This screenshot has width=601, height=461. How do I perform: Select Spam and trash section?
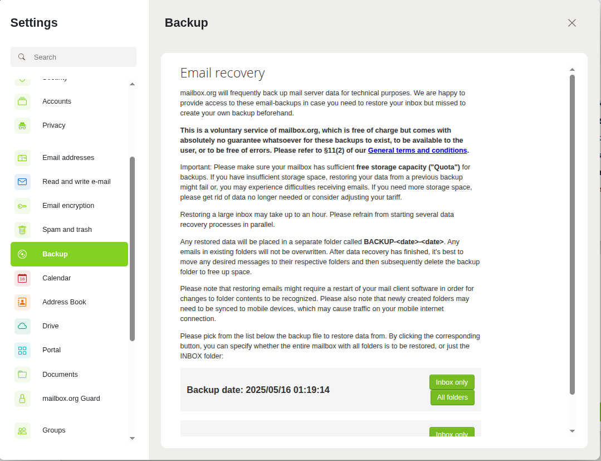(70, 230)
